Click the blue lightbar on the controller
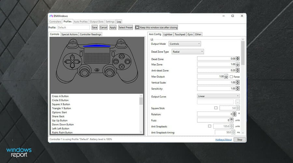The image size is (293, 163). point(97,45)
